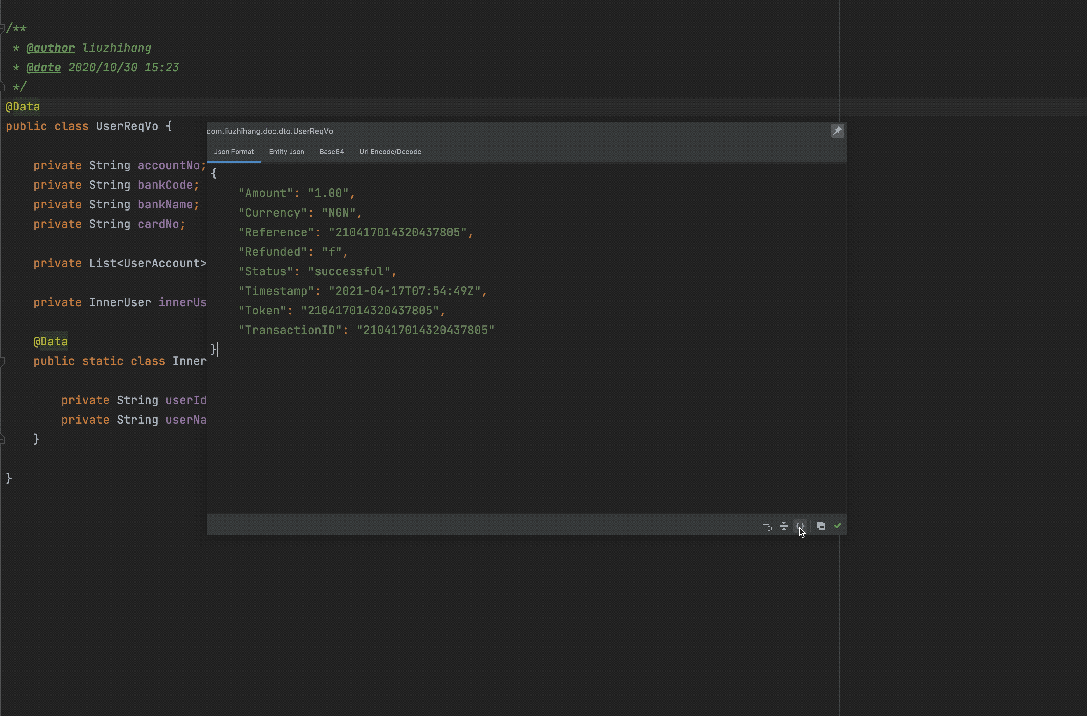
Task: Apply changes with the green checkmark icon
Action: click(x=837, y=526)
